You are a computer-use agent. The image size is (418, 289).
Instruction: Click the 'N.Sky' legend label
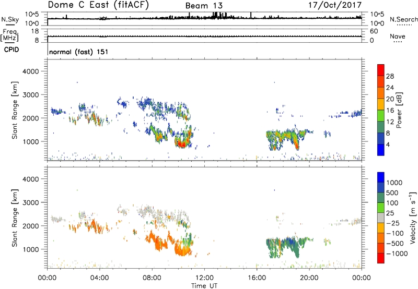tap(10, 19)
